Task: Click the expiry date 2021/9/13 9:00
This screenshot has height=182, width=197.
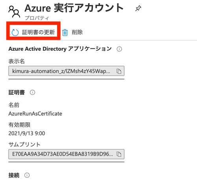Action: pos(27,133)
